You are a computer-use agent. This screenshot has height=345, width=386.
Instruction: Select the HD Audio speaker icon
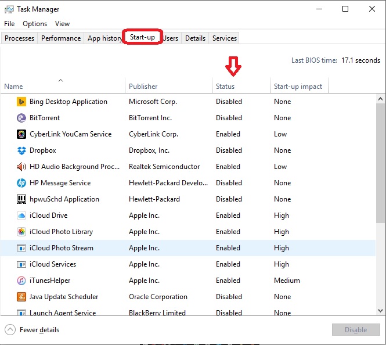click(21, 167)
